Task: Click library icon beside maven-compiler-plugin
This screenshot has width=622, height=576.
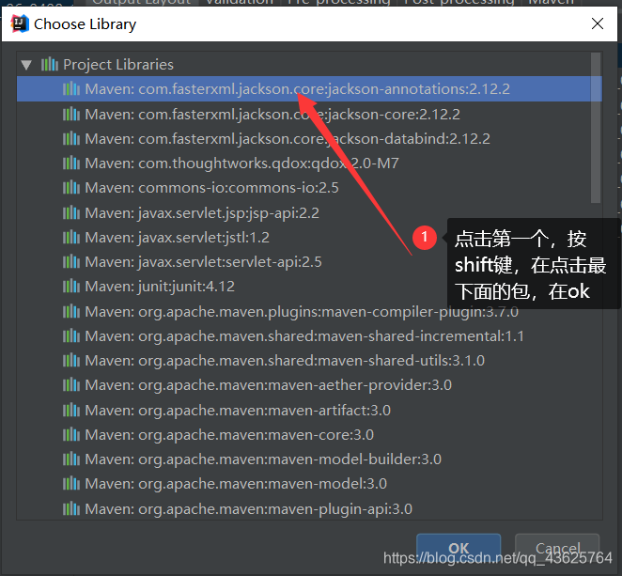Action: [x=71, y=312]
